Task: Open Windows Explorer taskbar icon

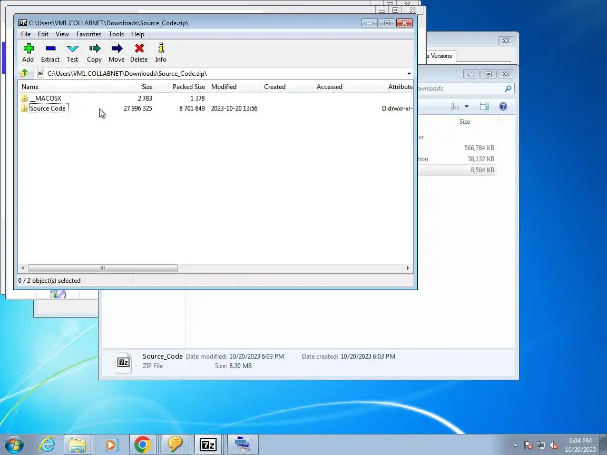Action: pyautogui.click(x=77, y=444)
